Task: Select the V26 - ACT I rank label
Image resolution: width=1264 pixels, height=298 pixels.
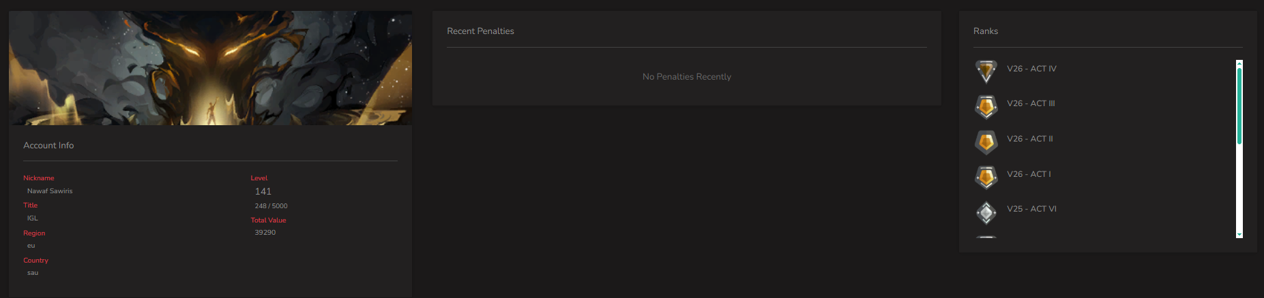Action: click(1029, 174)
